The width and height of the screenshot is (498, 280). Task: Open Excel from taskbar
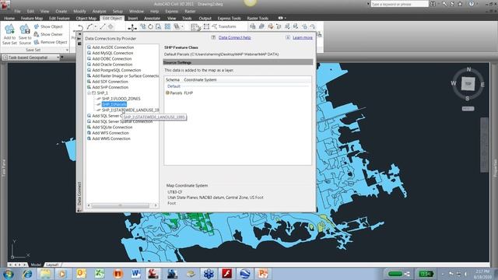[x=100, y=274]
